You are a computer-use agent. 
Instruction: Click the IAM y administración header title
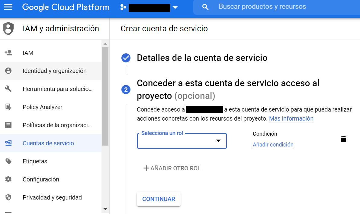(61, 29)
